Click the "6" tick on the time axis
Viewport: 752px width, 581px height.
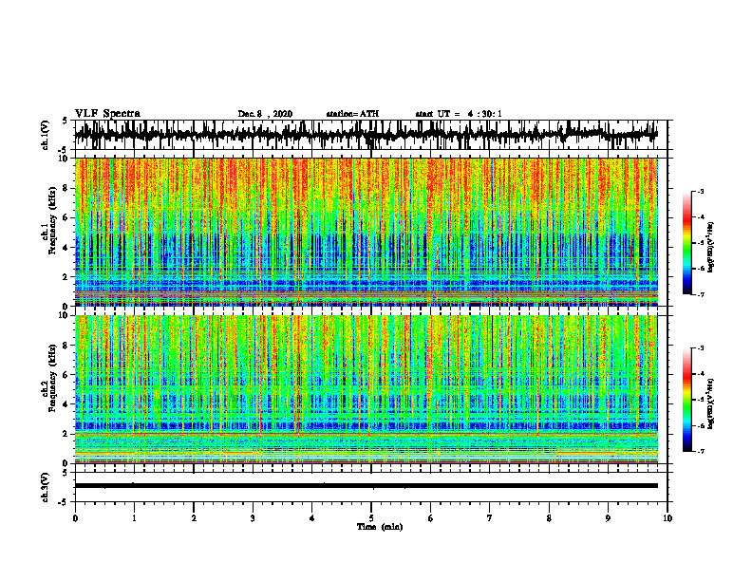[431, 518]
